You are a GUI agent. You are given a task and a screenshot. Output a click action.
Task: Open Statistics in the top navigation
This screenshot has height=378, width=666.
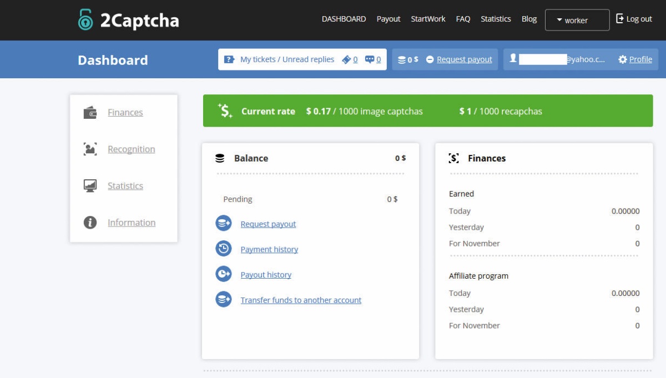pyautogui.click(x=496, y=19)
